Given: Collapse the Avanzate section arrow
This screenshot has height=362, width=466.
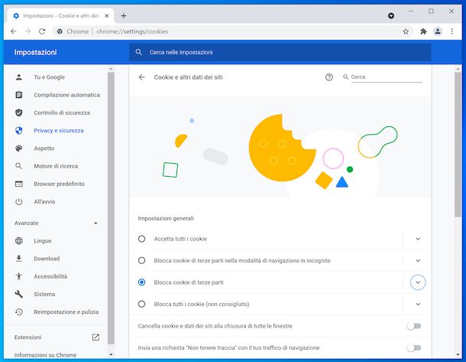Looking at the screenshot, I should [x=95, y=223].
